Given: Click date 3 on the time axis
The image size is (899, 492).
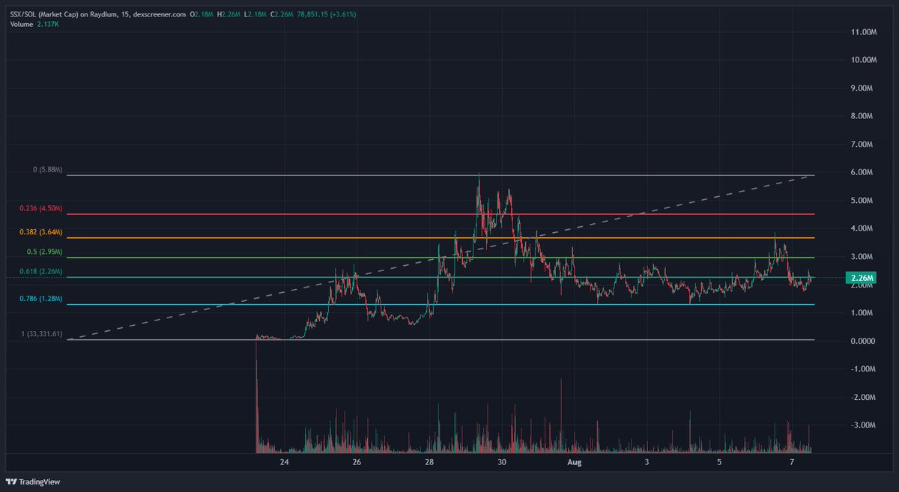Looking at the screenshot, I should click(x=647, y=463).
